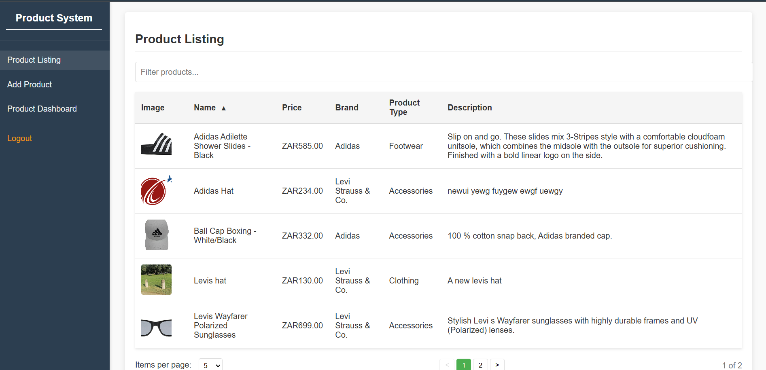Select the Ball Cap Boxing cap thumbnail
This screenshot has height=370, width=766.
pos(156,235)
